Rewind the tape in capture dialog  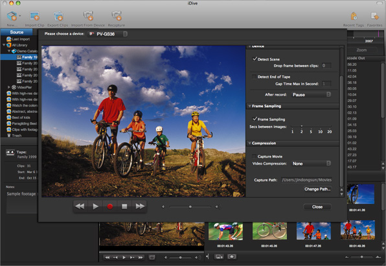(x=80, y=207)
